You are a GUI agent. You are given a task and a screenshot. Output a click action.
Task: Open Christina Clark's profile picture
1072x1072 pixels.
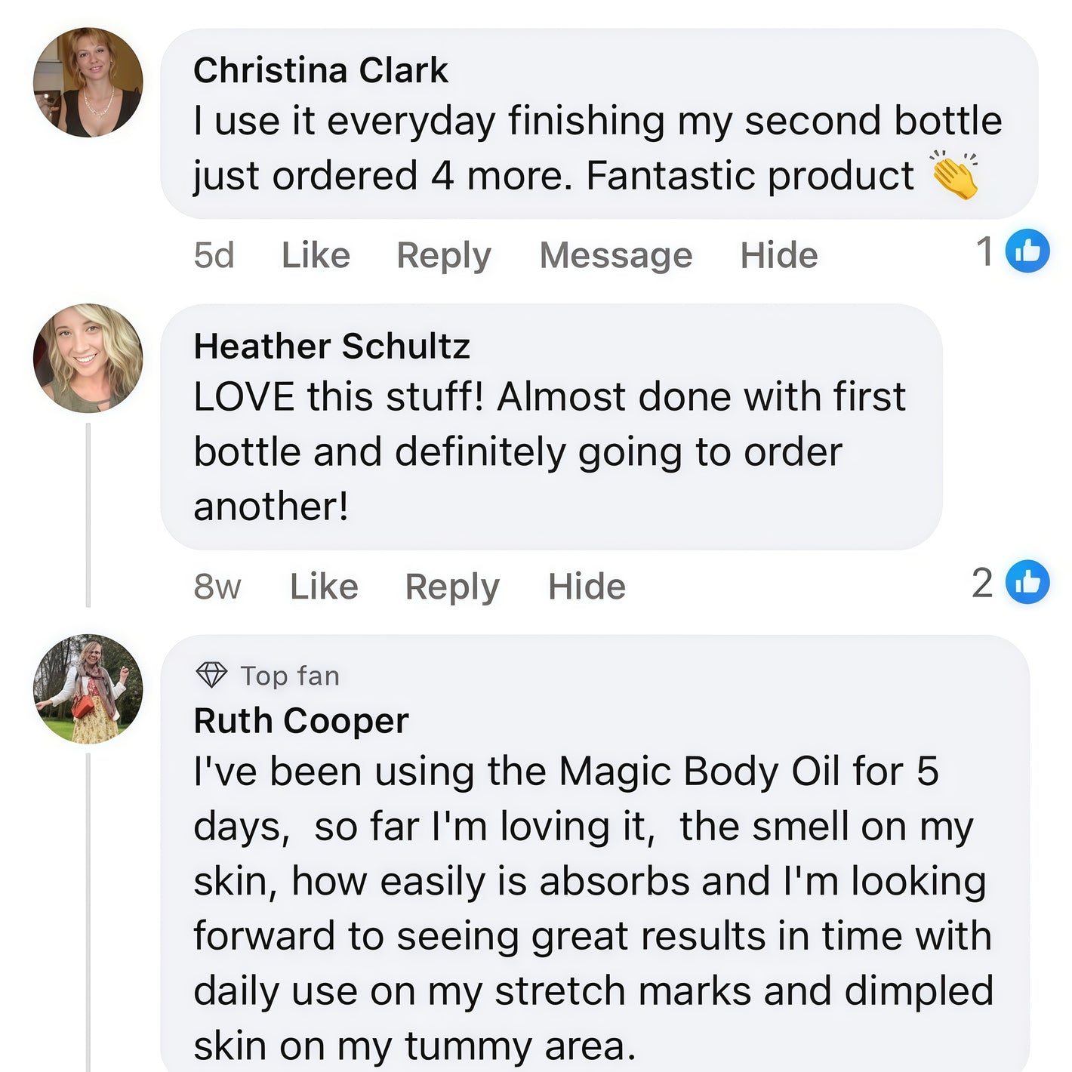88,82
